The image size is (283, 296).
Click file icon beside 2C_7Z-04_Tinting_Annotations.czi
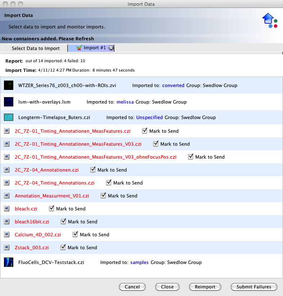tap(6, 183)
